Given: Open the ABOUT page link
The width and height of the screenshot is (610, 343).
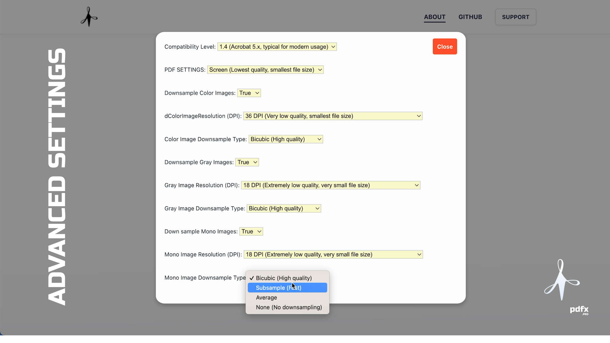Looking at the screenshot, I should tap(435, 17).
